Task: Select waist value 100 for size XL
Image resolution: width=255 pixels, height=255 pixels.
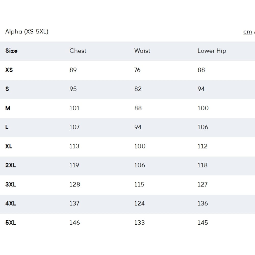Action: tap(140, 146)
